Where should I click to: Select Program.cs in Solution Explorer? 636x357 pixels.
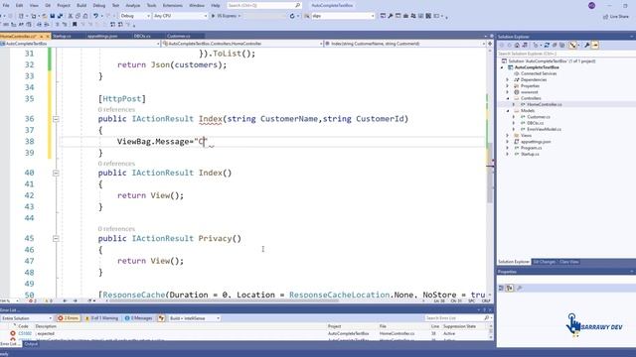point(531,148)
